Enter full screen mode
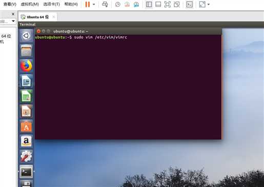The height and width of the screenshot is (187, 264). click(167, 4)
